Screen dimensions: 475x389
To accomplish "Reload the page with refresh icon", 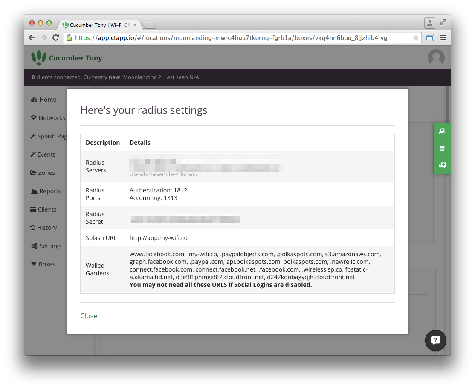I will point(55,38).
